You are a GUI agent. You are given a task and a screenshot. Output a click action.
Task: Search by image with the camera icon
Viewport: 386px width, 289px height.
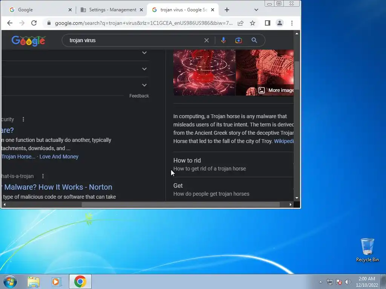point(239,40)
